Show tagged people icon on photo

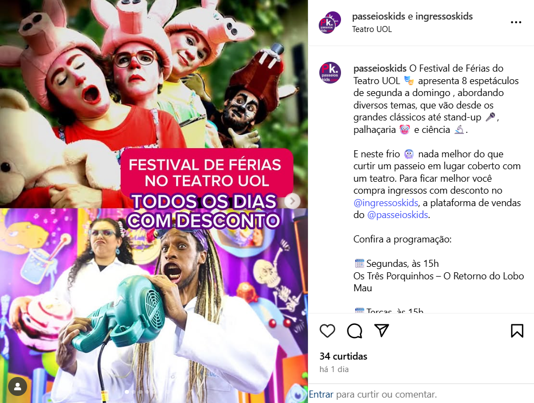pyautogui.click(x=17, y=386)
